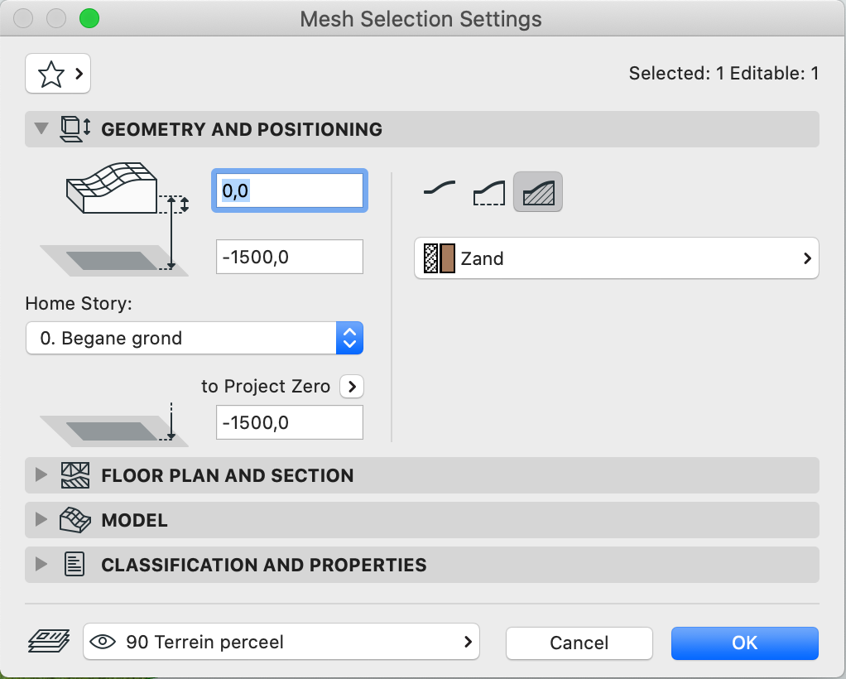This screenshot has height=679, width=846.
Task: Click the Selected: 1 Editable: 1 status text
Action: (x=723, y=74)
